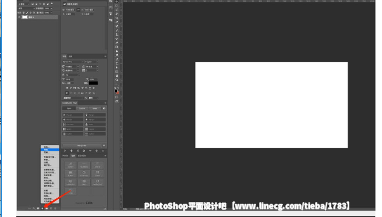Click the red background color swatch
The height and width of the screenshot is (217, 382).
[118, 93]
